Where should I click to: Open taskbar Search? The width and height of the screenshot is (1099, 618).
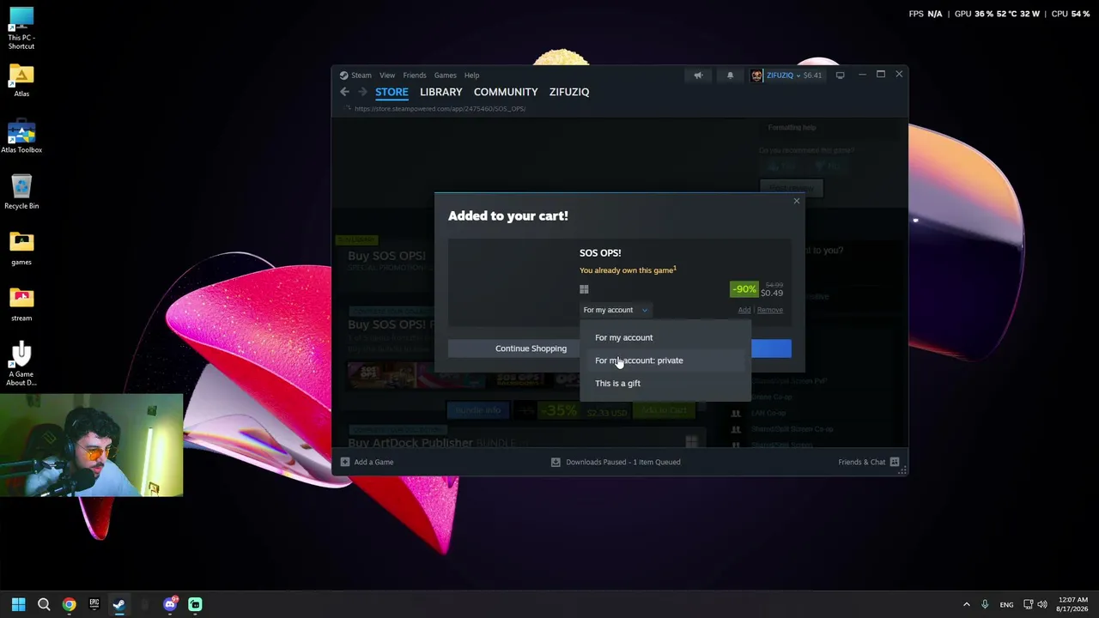coord(44,604)
